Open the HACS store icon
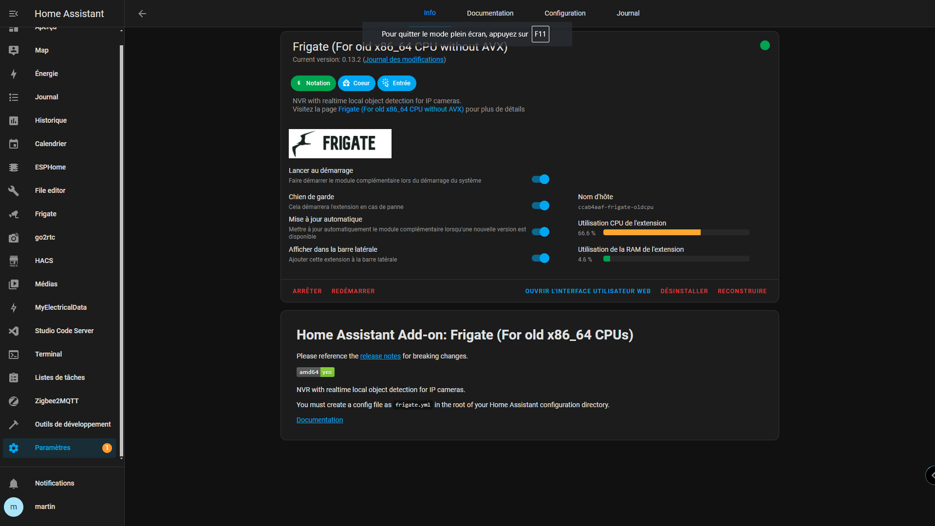 pyautogui.click(x=14, y=261)
